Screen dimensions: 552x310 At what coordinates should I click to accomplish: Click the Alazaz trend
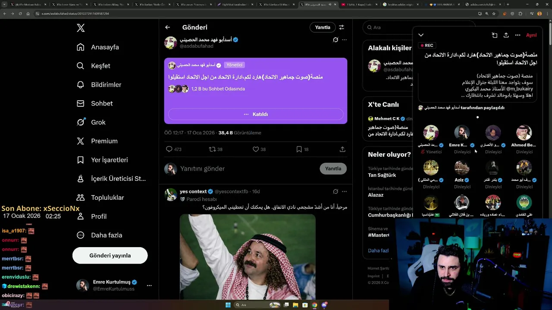(376, 195)
